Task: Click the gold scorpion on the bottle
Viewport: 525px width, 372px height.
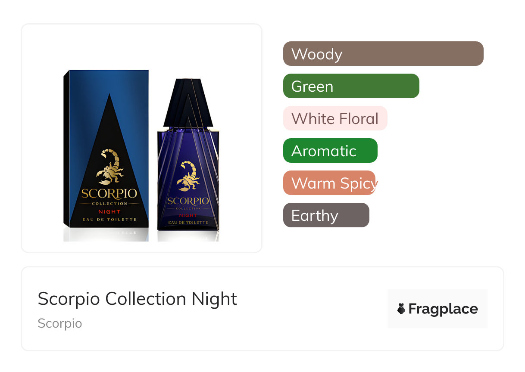Action: click(x=188, y=176)
